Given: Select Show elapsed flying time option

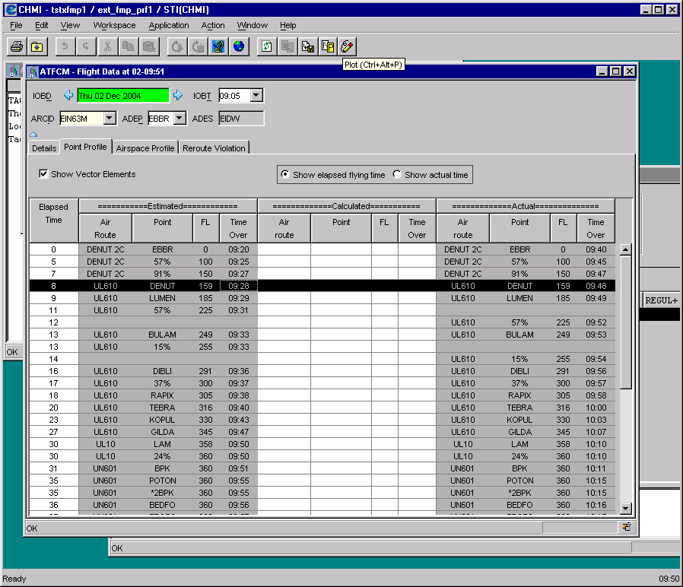Looking at the screenshot, I should 285,175.
